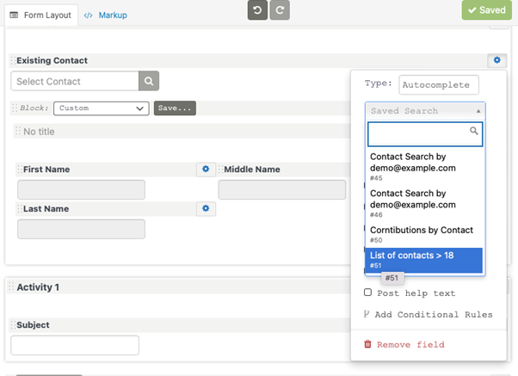Screen dimensions: 518x376
Task: Click the redo arrow button
Action: tap(279, 10)
